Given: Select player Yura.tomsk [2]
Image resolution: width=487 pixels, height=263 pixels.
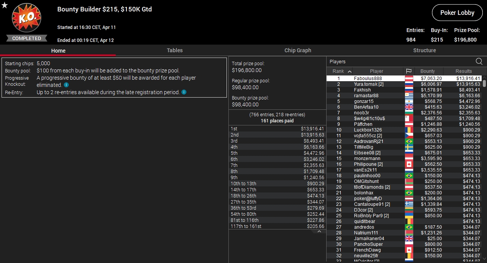Looking at the screenshot, I should [x=404, y=84].
